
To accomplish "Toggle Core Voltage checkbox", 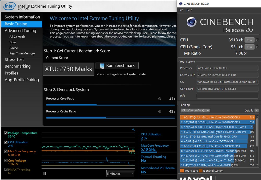I will click(x=6, y=160).
